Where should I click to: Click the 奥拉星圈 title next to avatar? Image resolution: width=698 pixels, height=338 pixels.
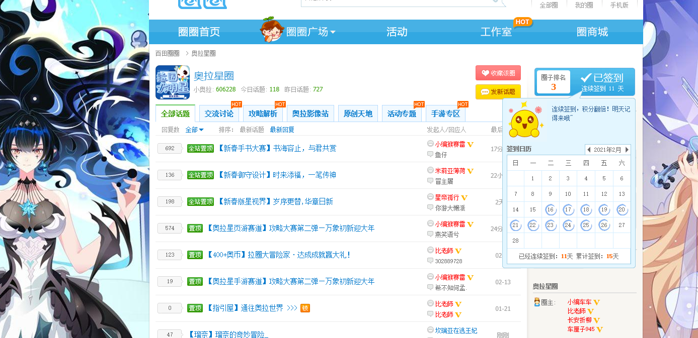(x=214, y=76)
